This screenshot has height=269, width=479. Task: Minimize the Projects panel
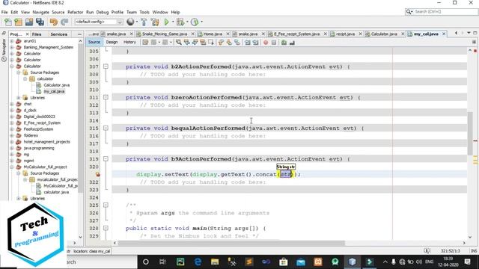pos(79,34)
